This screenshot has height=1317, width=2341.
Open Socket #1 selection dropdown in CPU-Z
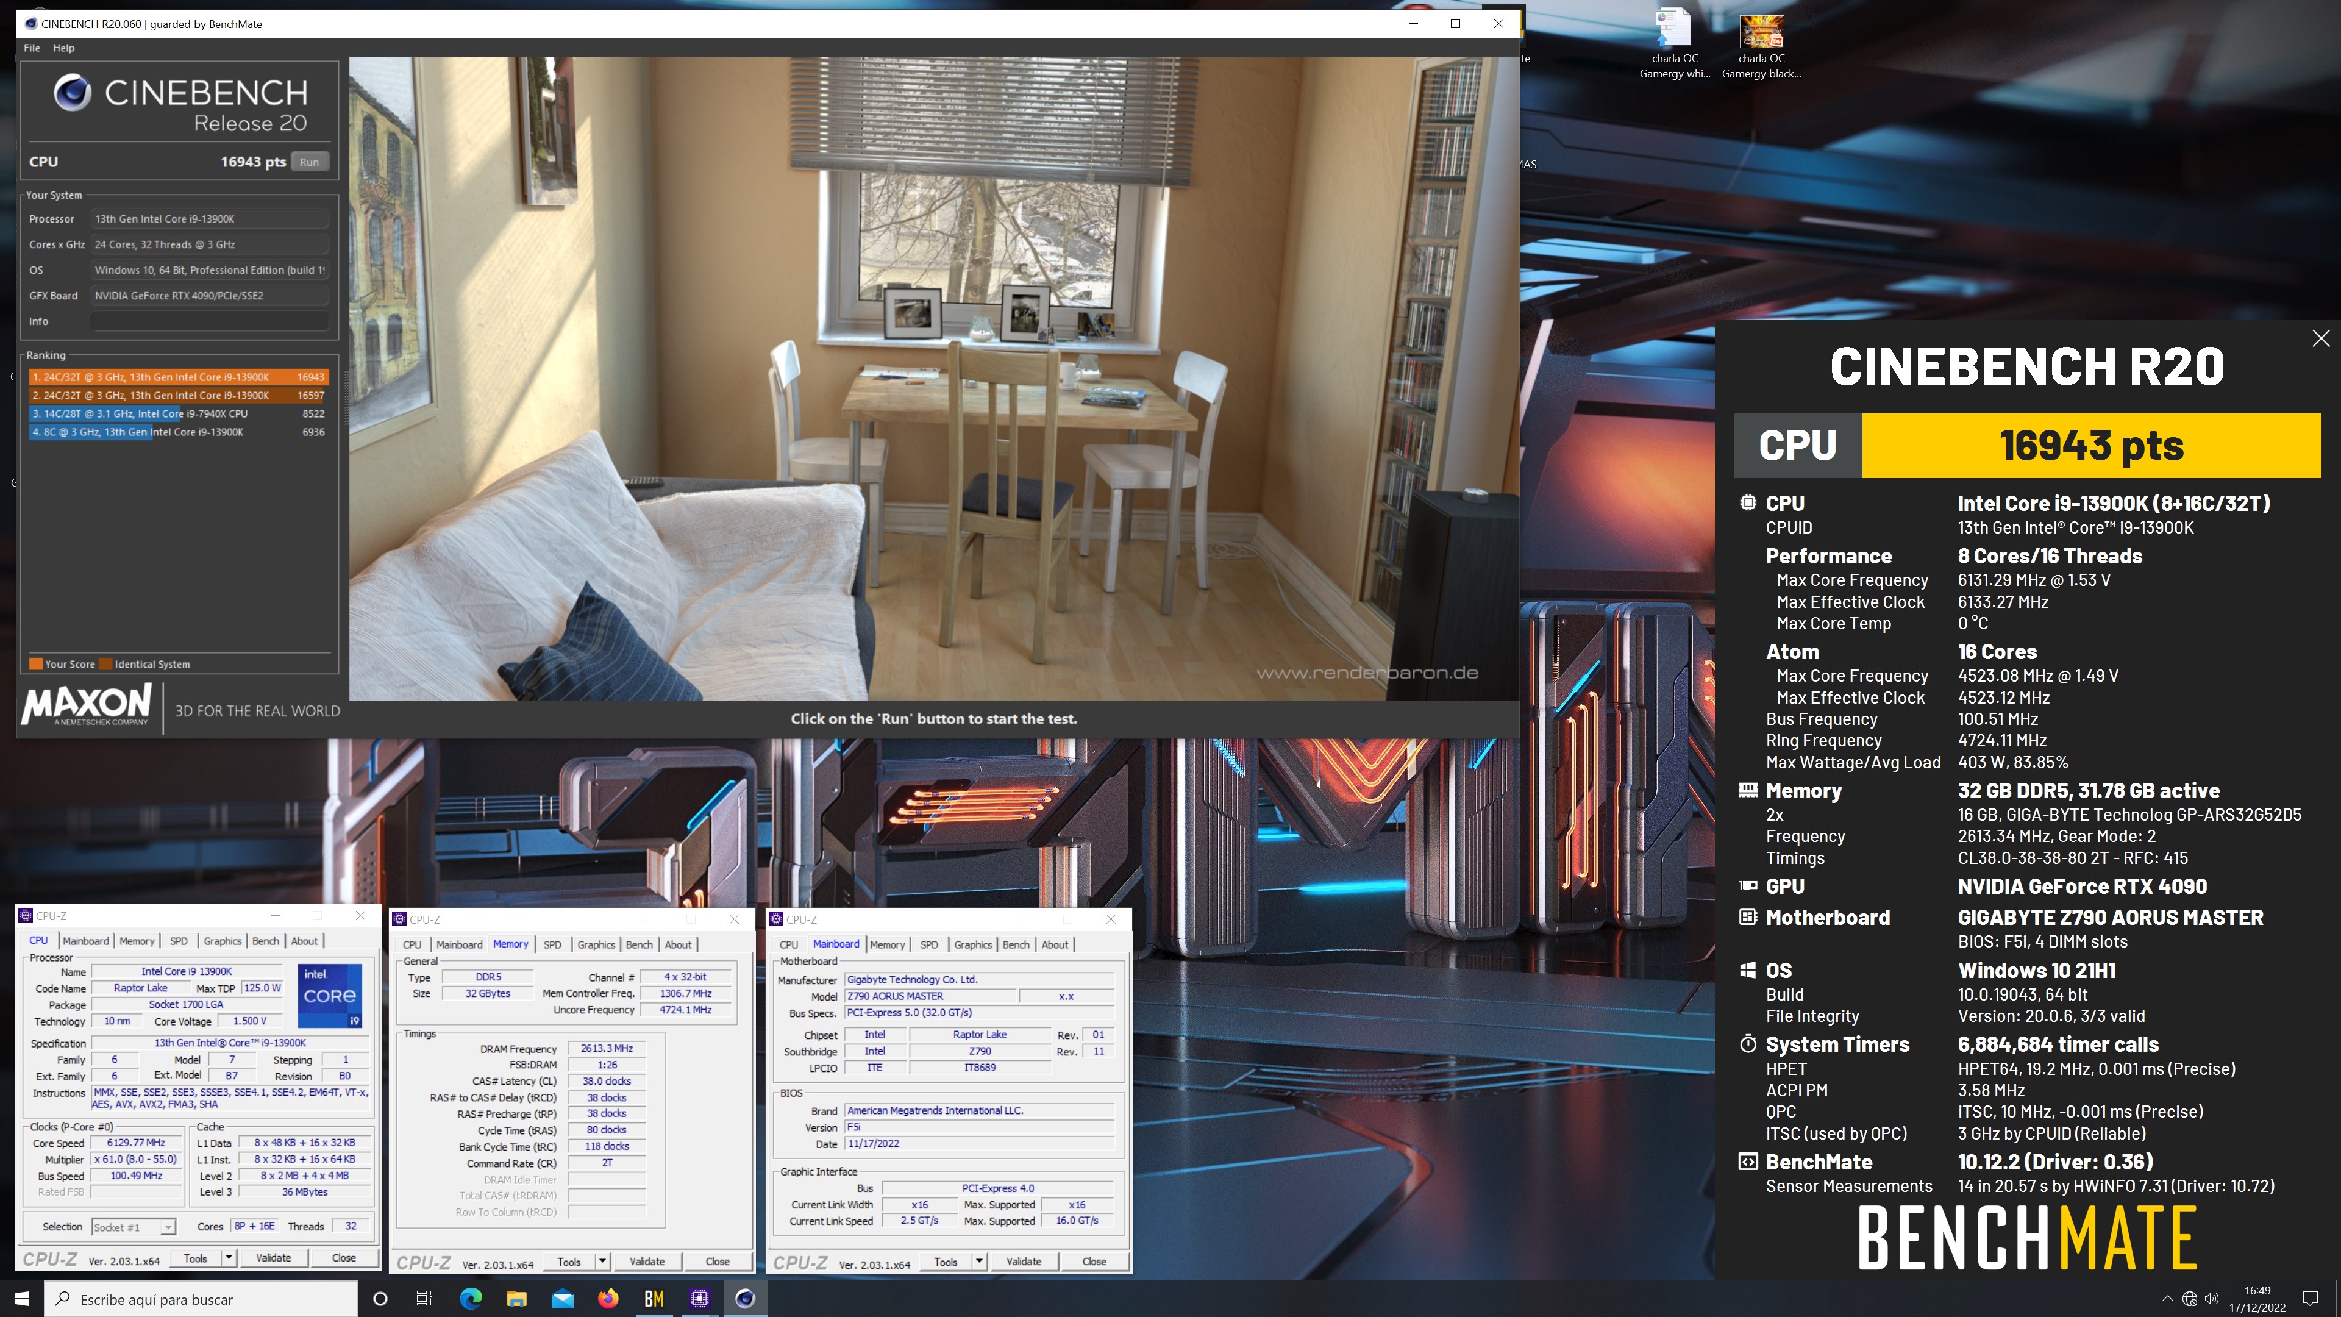[134, 1227]
